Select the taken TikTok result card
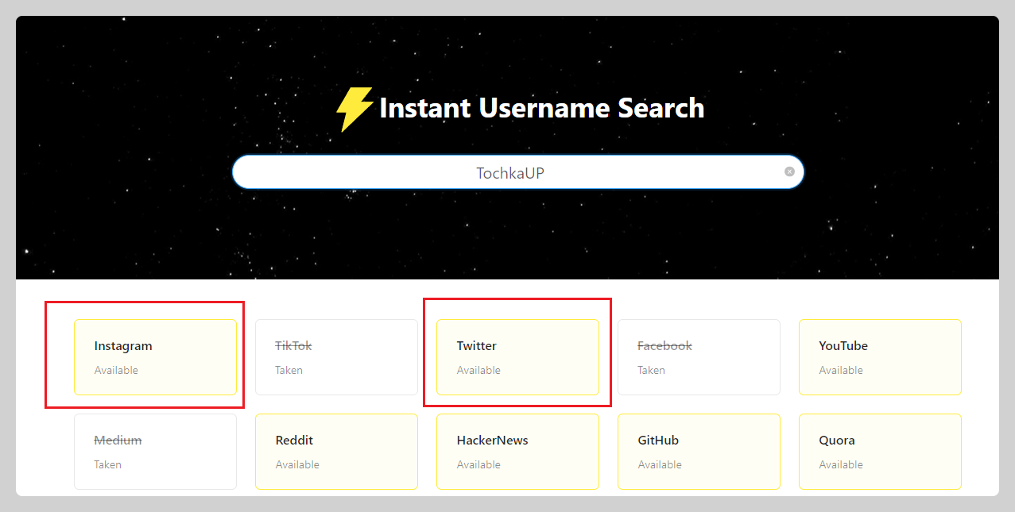This screenshot has width=1015, height=512. [336, 356]
